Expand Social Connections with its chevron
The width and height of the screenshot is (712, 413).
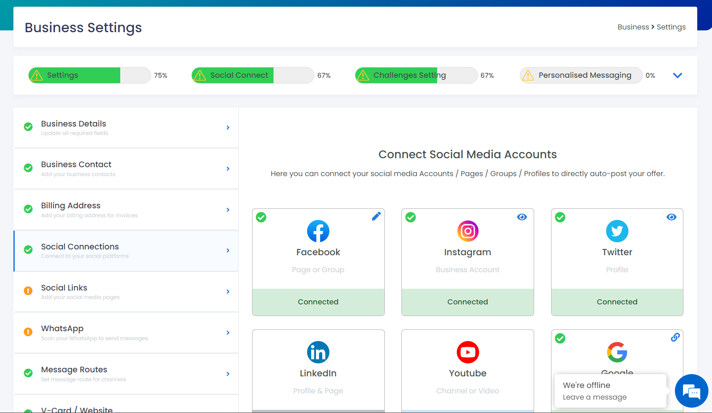tap(228, 251)
